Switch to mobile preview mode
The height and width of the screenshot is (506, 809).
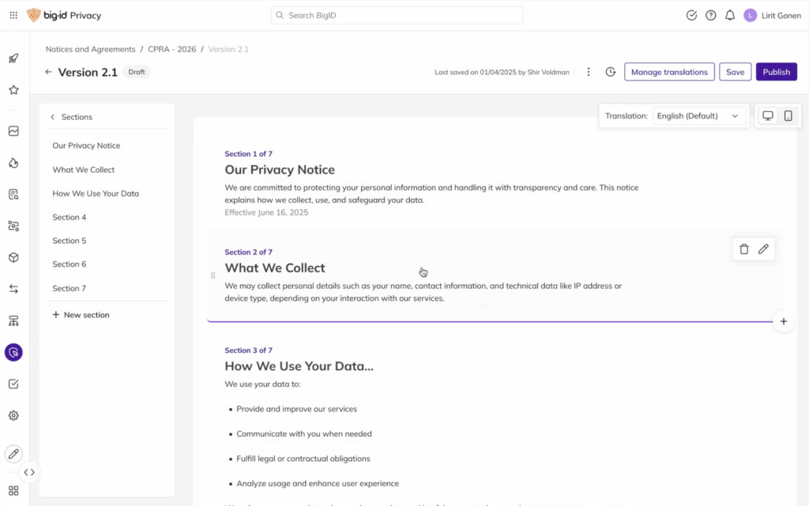click(788, 116)
